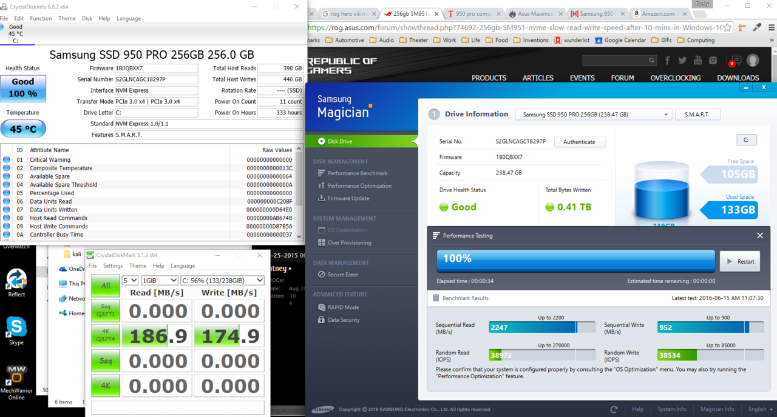777x417 pixels.
Task: Click search magnifier in ROG search box
Action: click(x=651, y=61)
